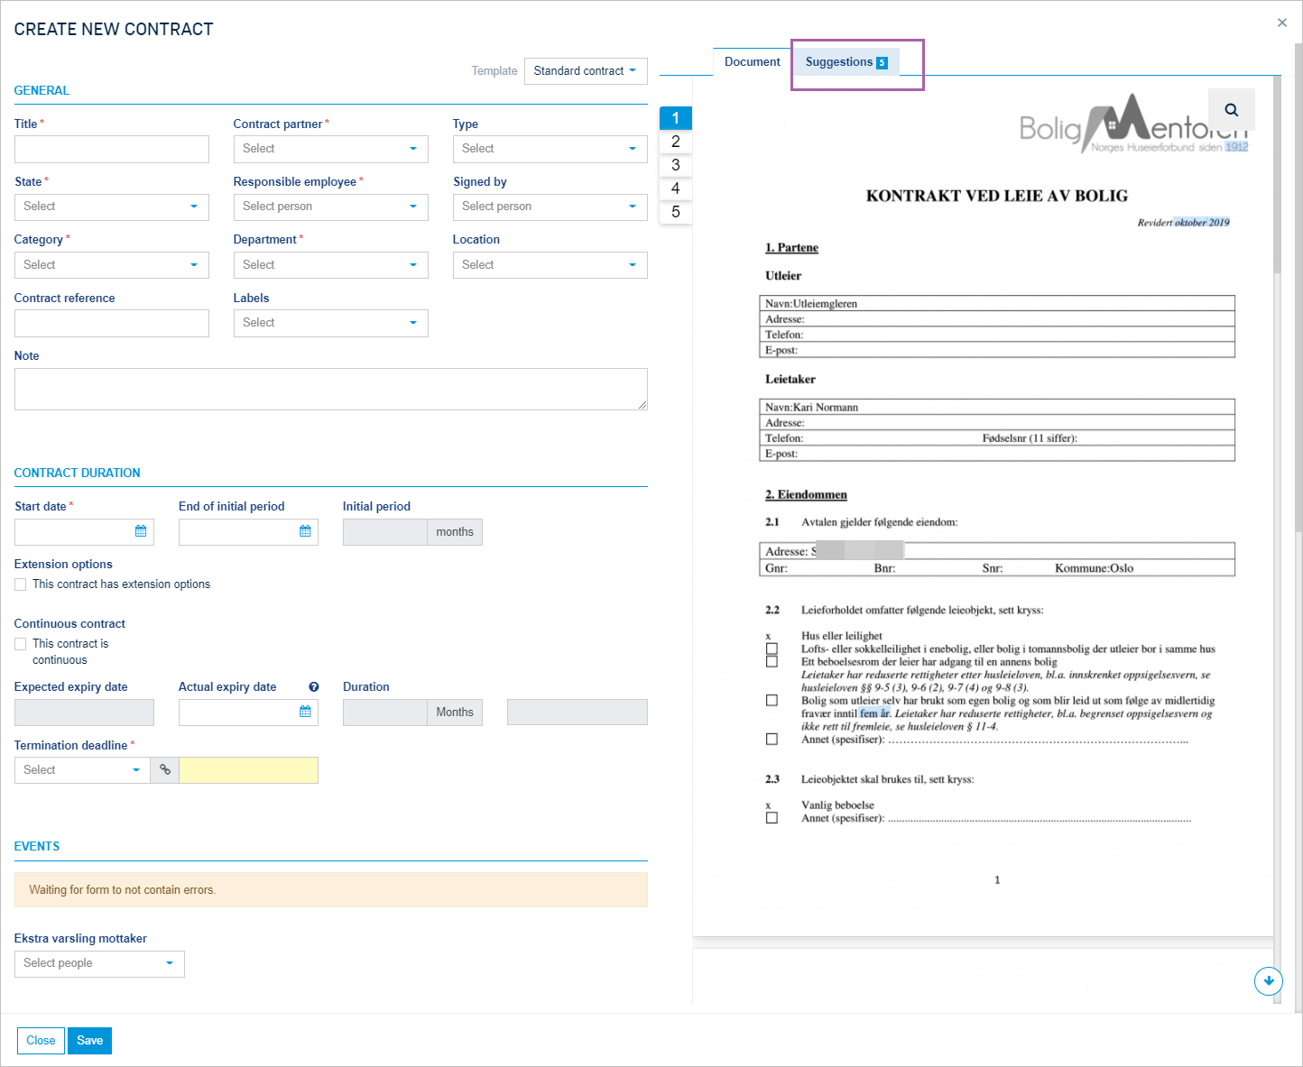This screenshot has width=1303, height=1067.
Task: Go to document page 2
Action: pos(676,142)
